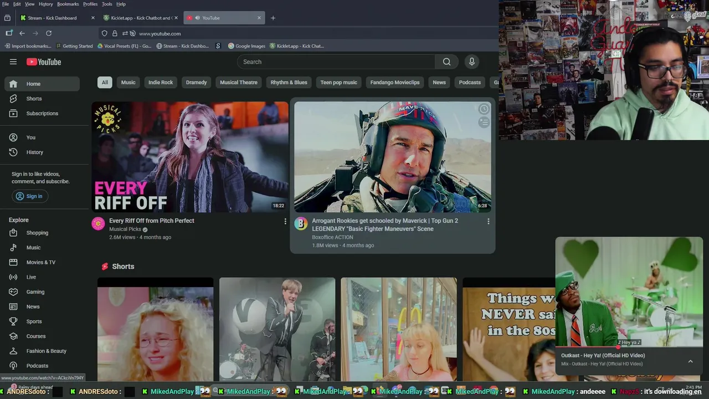Select the Music filter chip
The image size is (709, 399).
coord(129,83)
